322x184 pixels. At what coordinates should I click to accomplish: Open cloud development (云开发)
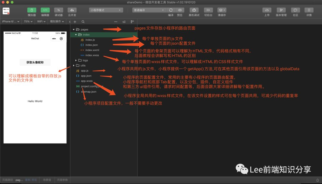(x=72, y=10)
